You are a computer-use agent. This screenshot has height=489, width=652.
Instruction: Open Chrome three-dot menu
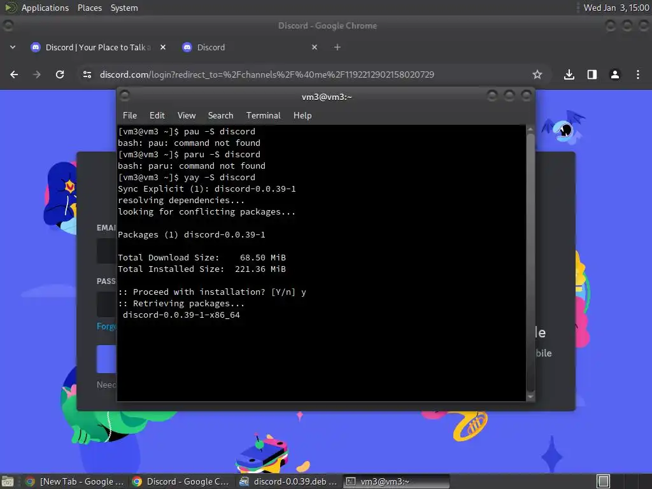638,74
